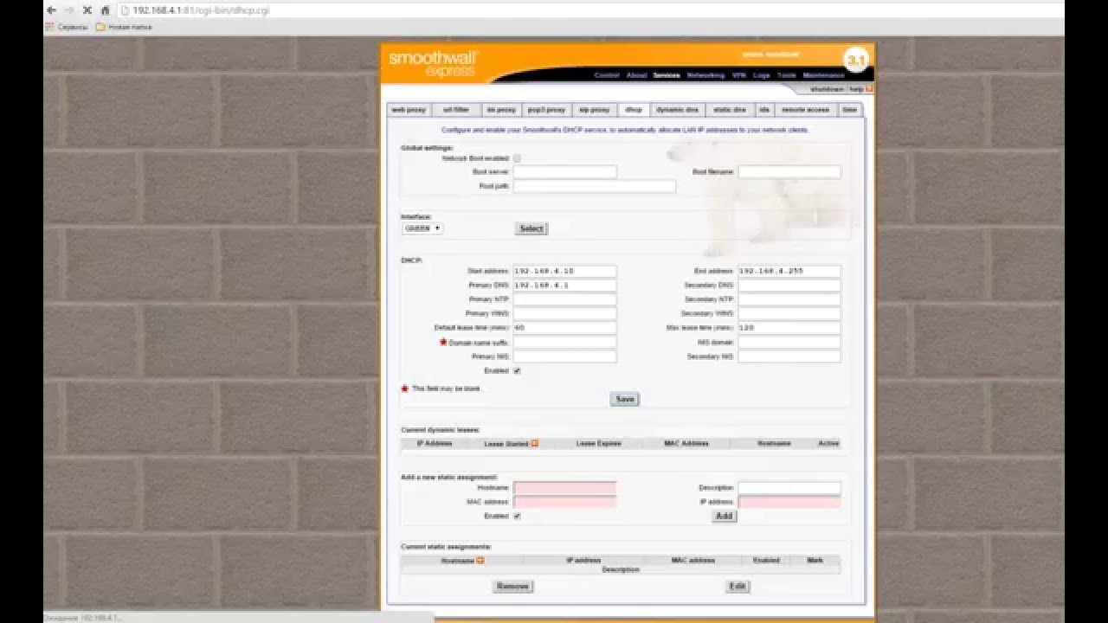Click the apps bookmark icon in bookmarks bar
Viewport: 1108px width, 623px height.
click(x=50, y=27)
